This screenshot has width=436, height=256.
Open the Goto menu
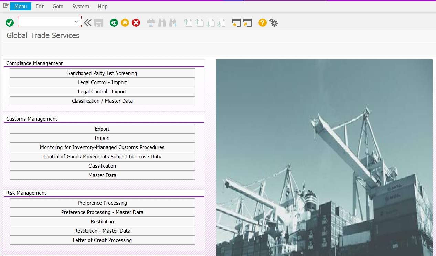coord(58,7)
